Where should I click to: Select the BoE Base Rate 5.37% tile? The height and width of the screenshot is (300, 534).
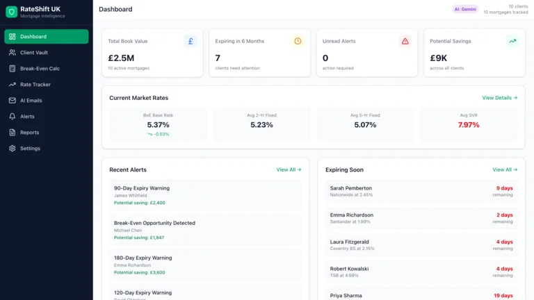click(x=158, y=124)
